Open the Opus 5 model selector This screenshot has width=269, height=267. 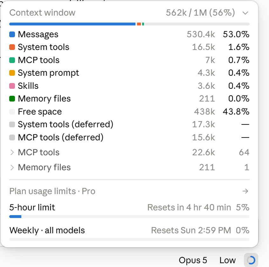[x=193, y=260]
